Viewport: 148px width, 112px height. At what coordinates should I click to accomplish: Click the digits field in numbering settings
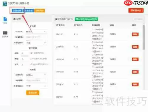pyautogui.click(x=25, y=65)
